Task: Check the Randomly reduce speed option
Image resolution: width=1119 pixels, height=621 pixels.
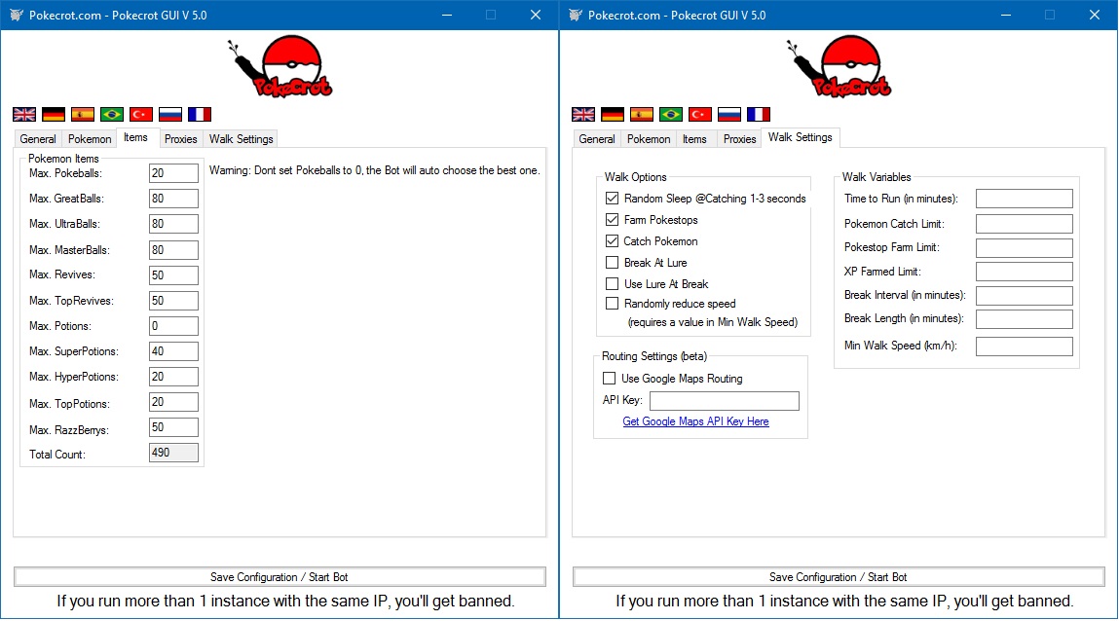Action: click(x=612, y=303)
